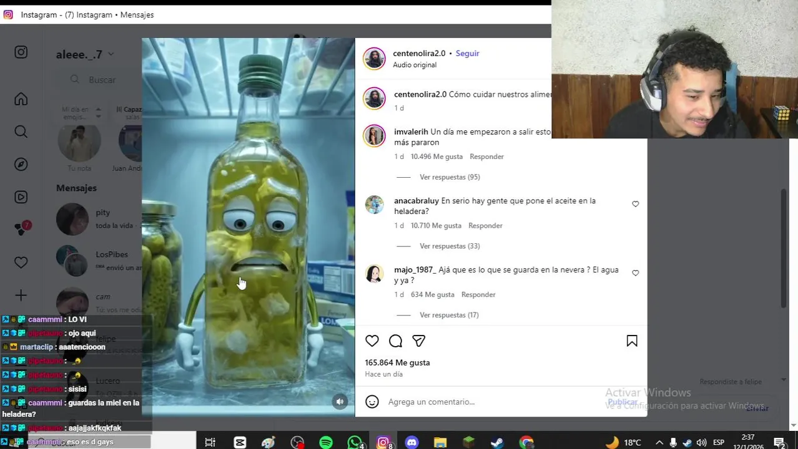Open File Explorer in taskbar
Viewport: 798px width, 449px height.
click(440, 442)
